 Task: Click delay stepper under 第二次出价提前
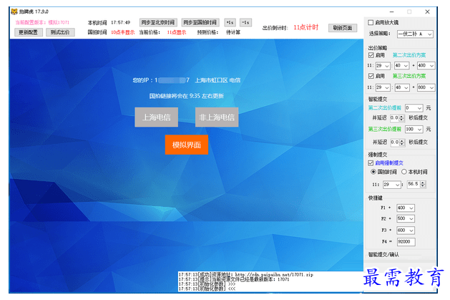402,118
